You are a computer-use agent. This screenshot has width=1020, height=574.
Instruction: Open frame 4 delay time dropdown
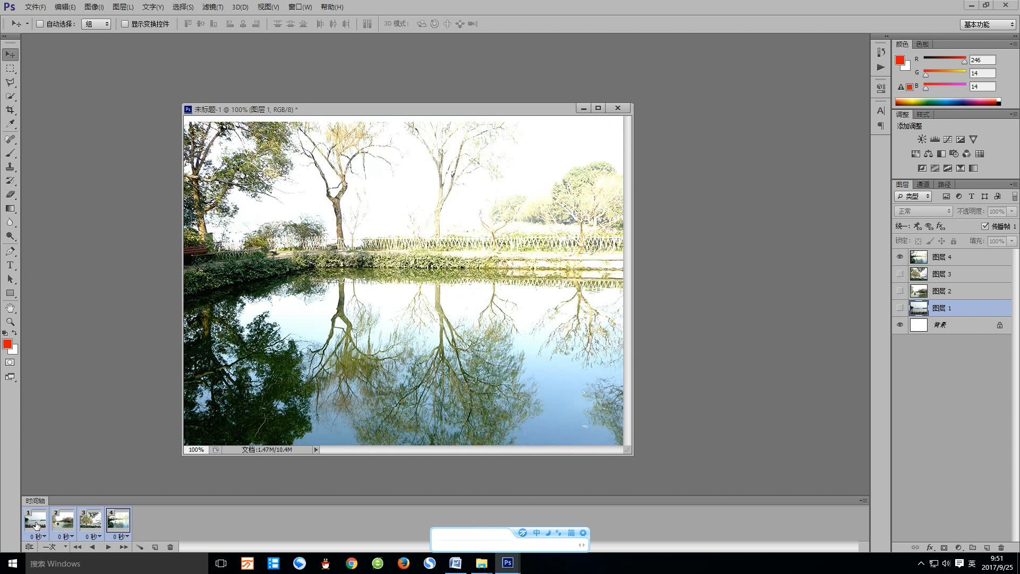(x=121, y=537)
